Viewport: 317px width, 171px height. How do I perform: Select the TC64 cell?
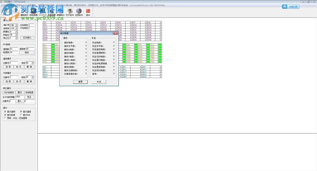(151, 40)
